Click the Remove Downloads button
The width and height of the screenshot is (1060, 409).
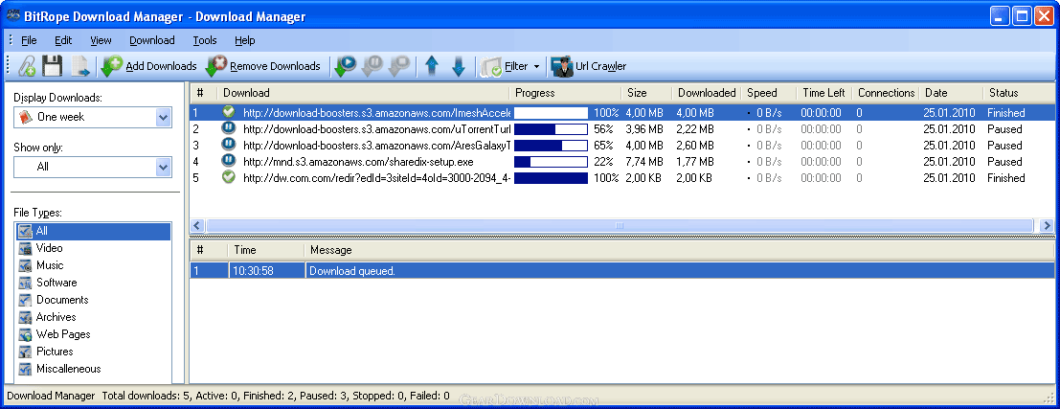point(263,66)
